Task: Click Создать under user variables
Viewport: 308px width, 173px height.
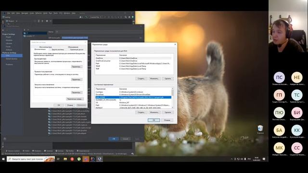Action: coord(141,79)
